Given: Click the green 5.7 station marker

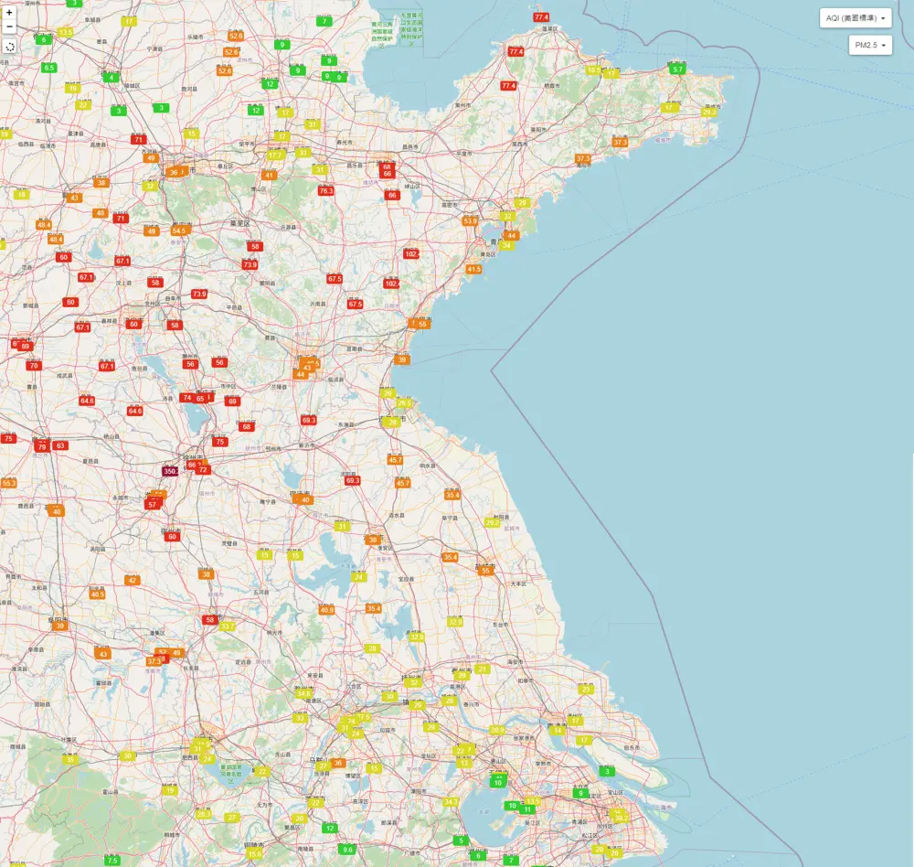Looking at the screenshot, I should (677, 70).
